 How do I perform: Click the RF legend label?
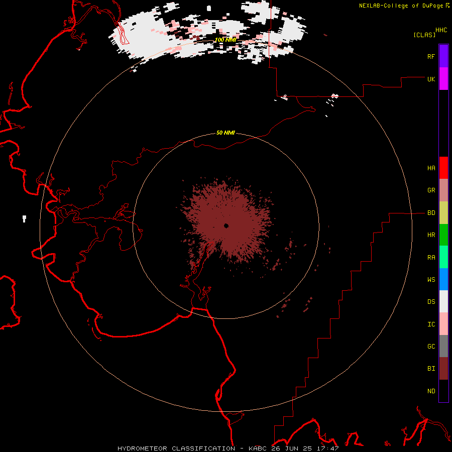(431, 56)
